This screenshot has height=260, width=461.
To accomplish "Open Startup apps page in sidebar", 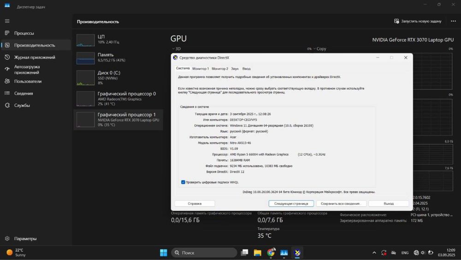I will (36, 69).
